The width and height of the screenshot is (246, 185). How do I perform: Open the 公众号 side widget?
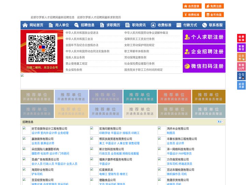pyautogui.click(x=241, y=57)
